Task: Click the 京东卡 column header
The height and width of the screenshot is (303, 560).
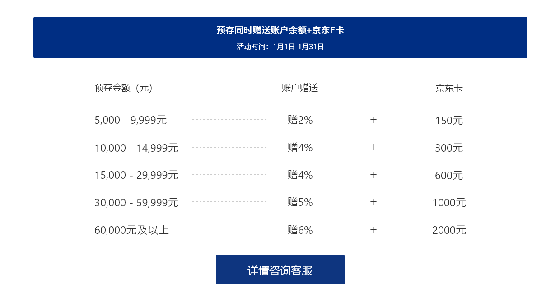Action: [x=449, y=89]
